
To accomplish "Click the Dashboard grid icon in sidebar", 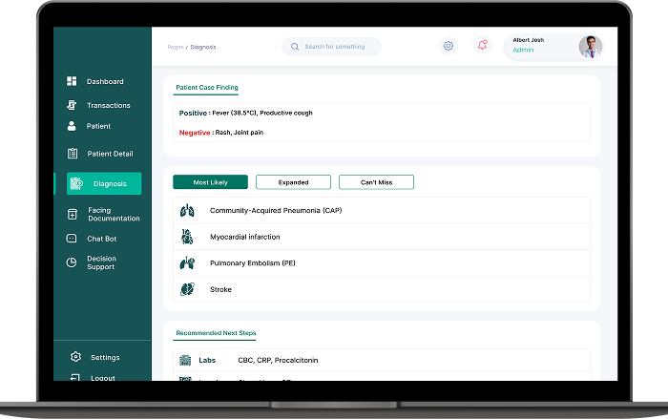I will [72, 82].
